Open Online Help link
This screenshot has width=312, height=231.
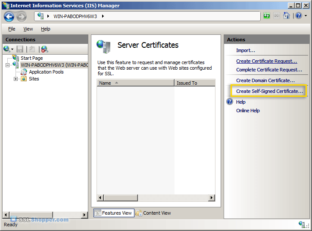[248, 111]
